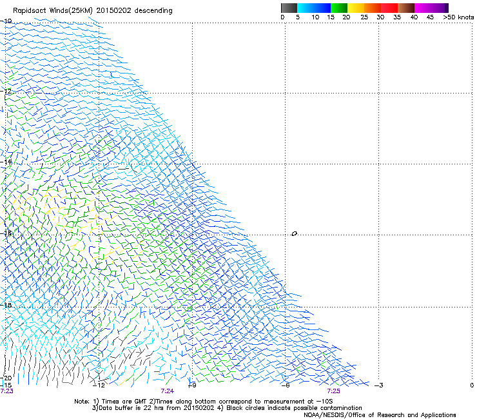The height and width of the screenshot is (419, 477).
Task: Click the -18 latitude axis label
Action: pyautogui.click(x=6, y=305)
